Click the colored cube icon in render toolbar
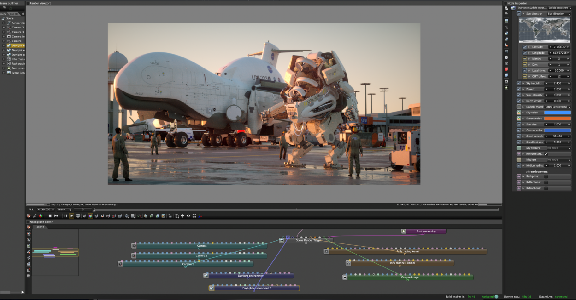The height and width of the screenshot is (300, 576). pos(41,216)
